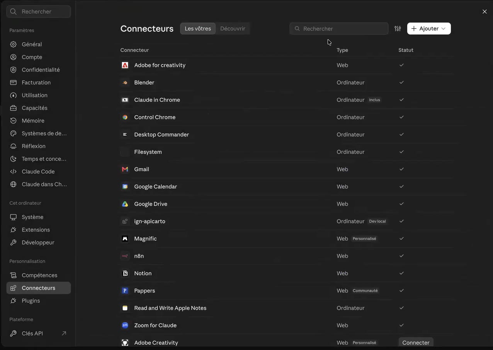Open the Développeur settings

(x=39, y=242)
